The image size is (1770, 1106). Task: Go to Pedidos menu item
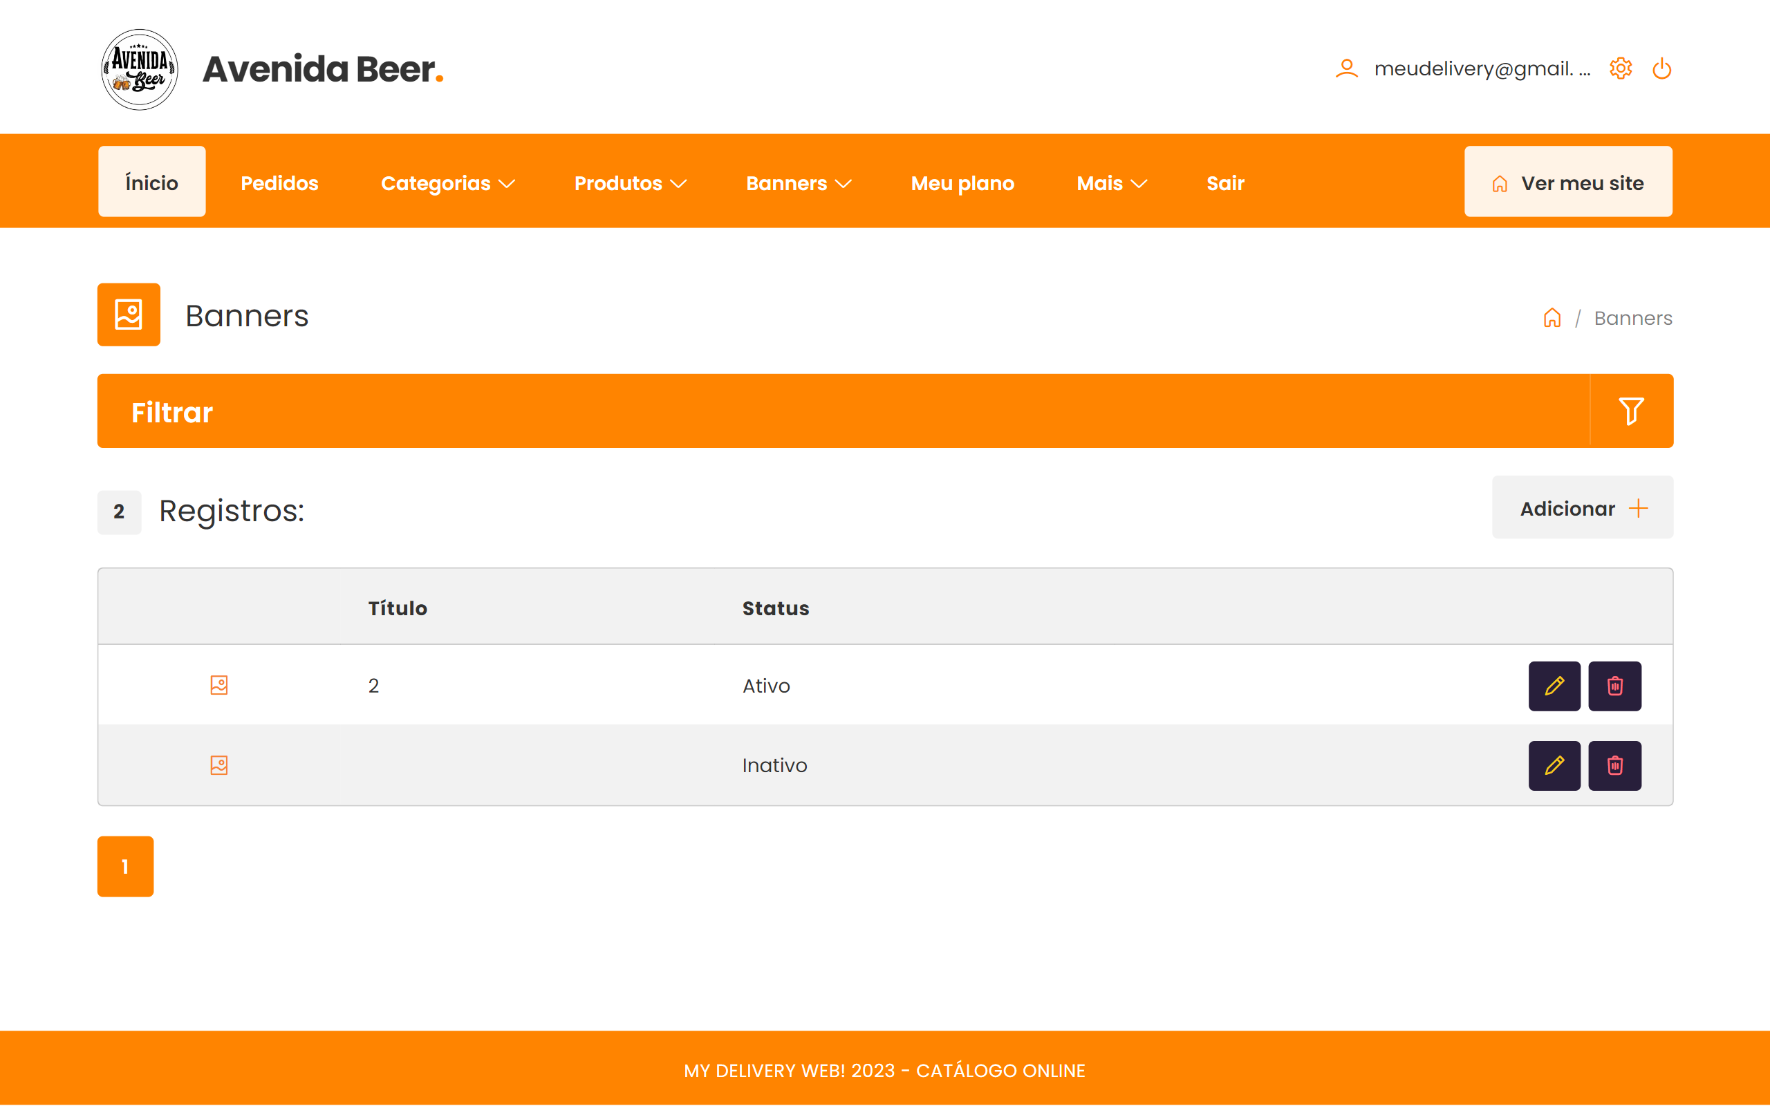point(279,183)
